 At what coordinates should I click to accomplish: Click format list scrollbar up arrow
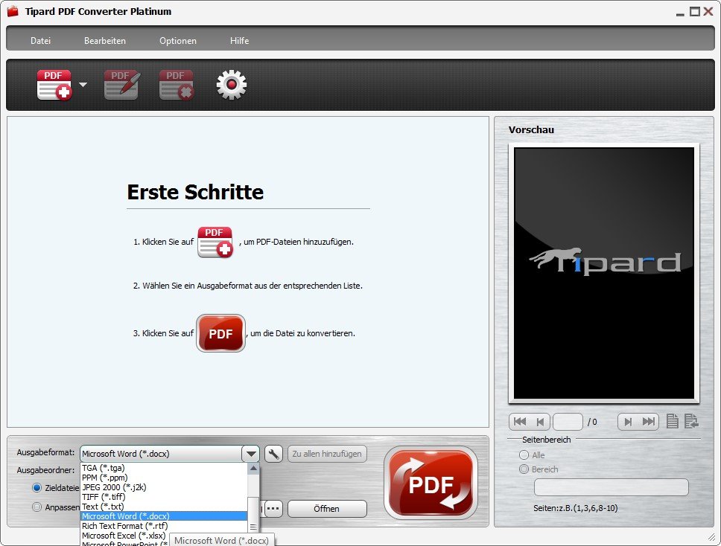tap(253, 469)
